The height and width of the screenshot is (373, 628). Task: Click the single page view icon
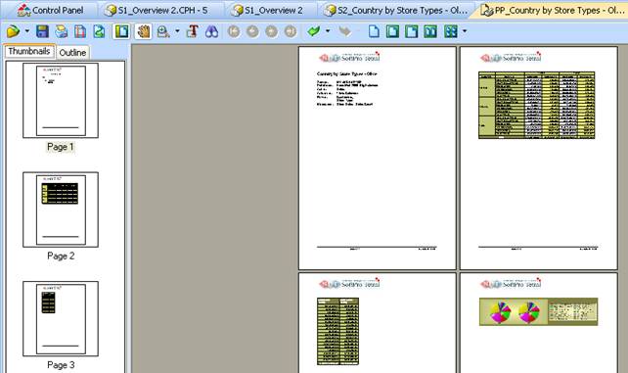374,31
